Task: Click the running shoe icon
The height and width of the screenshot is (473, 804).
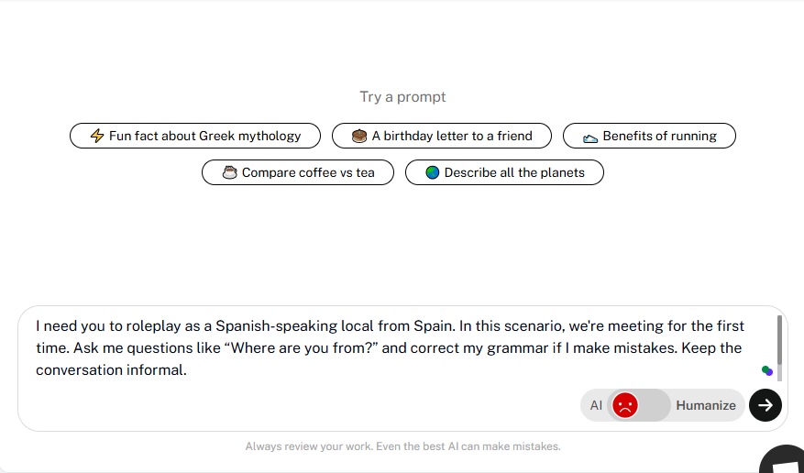Action: click(x=590, y=137)
